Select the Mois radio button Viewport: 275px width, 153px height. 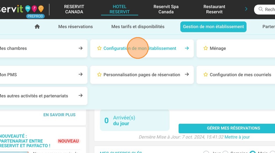[x=253, y=152]
